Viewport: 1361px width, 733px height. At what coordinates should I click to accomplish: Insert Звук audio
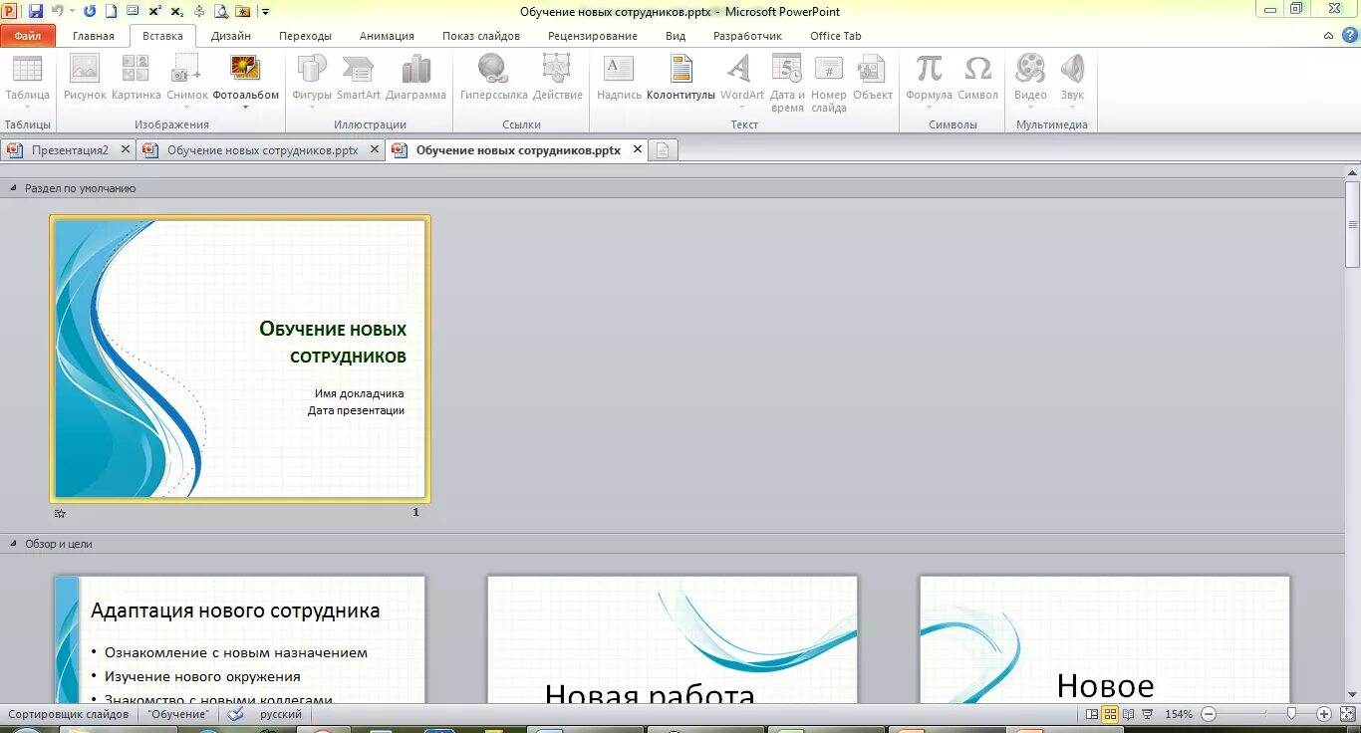(1072, 83)
